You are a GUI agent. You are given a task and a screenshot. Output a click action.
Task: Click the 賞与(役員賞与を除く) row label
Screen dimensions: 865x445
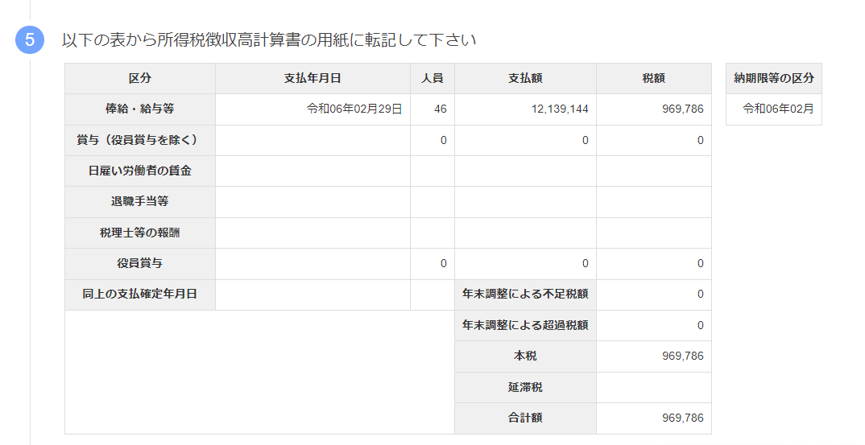pos(140,140)
